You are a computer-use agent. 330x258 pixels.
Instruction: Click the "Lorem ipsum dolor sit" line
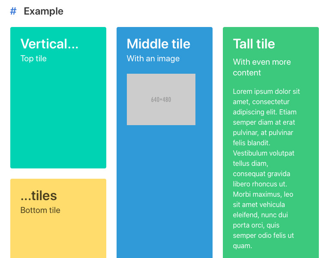(266, 91)
